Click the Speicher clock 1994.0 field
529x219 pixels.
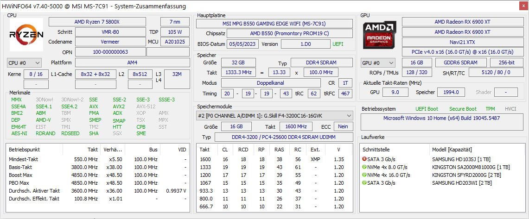coord(451,92)
